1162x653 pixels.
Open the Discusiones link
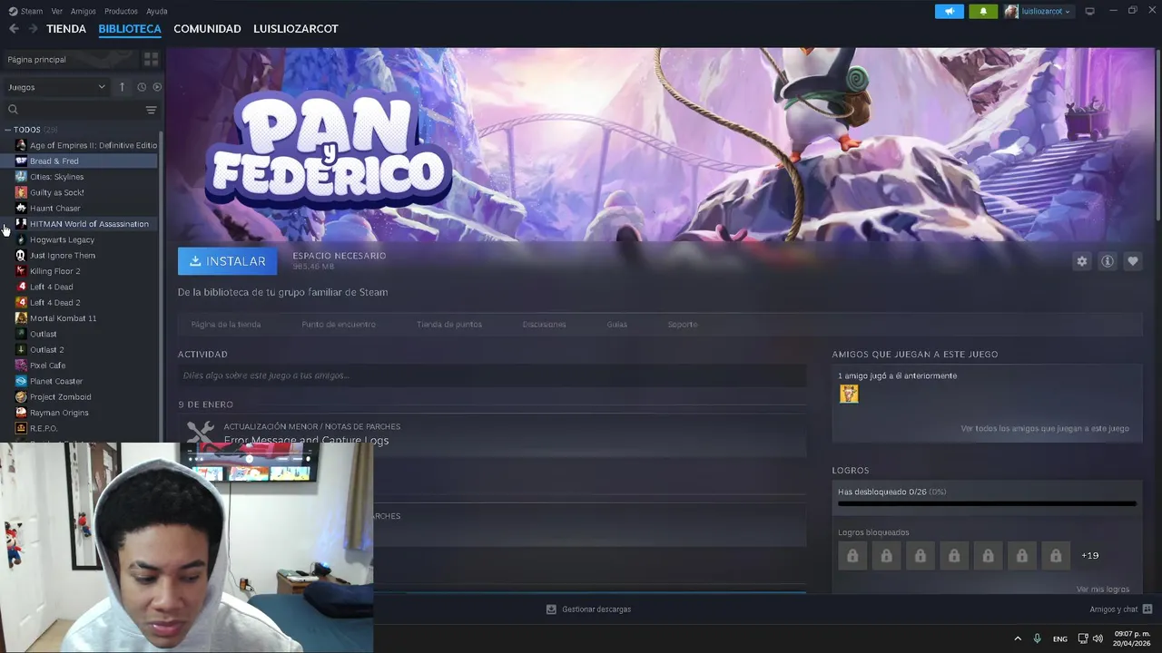click(545, 324)
